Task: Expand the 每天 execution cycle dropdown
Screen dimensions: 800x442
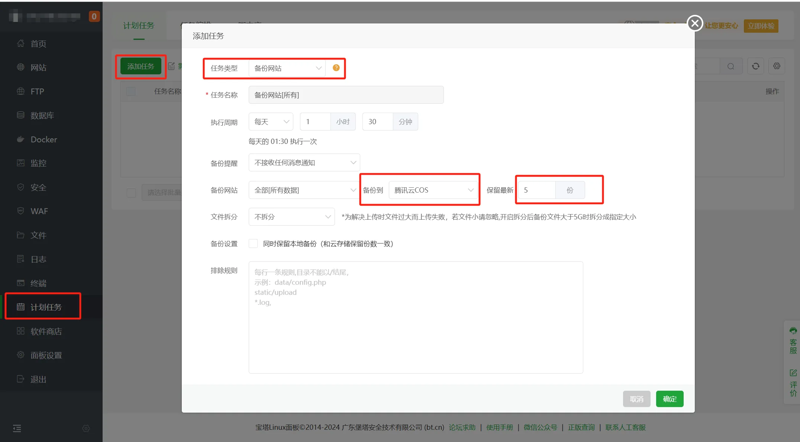Action: coord(271,122)
